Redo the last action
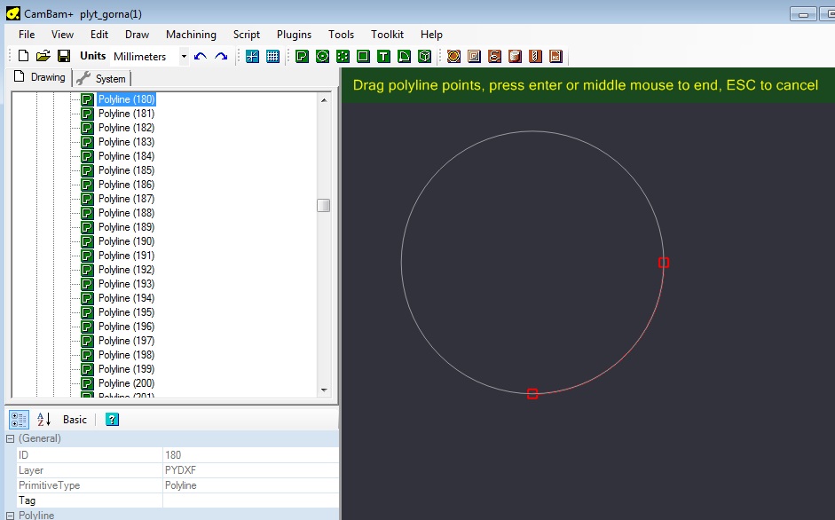The width and height of the screenshot is (835, 520). pyautogui.click(x=221, y=56)
